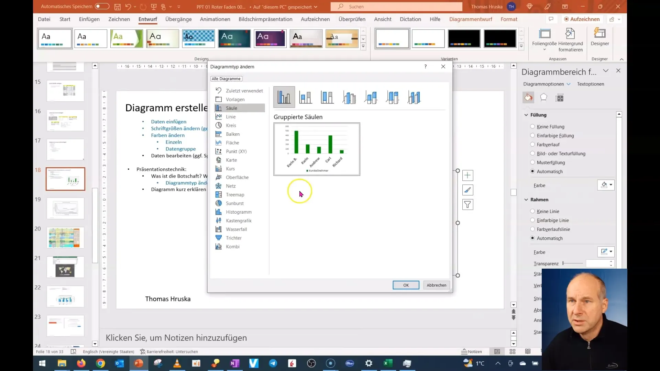Select the Histogramm chart type

click(239, 212)
